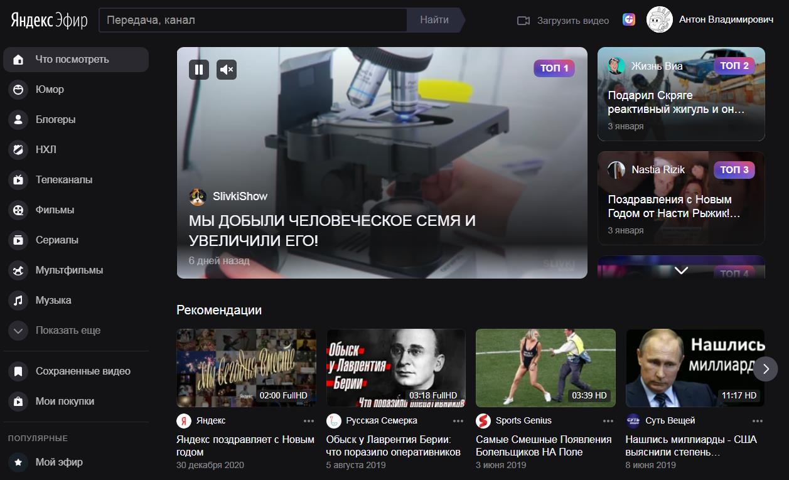
Task: Open the Nastia Rizik channel avatar
Action: [616, 170]
